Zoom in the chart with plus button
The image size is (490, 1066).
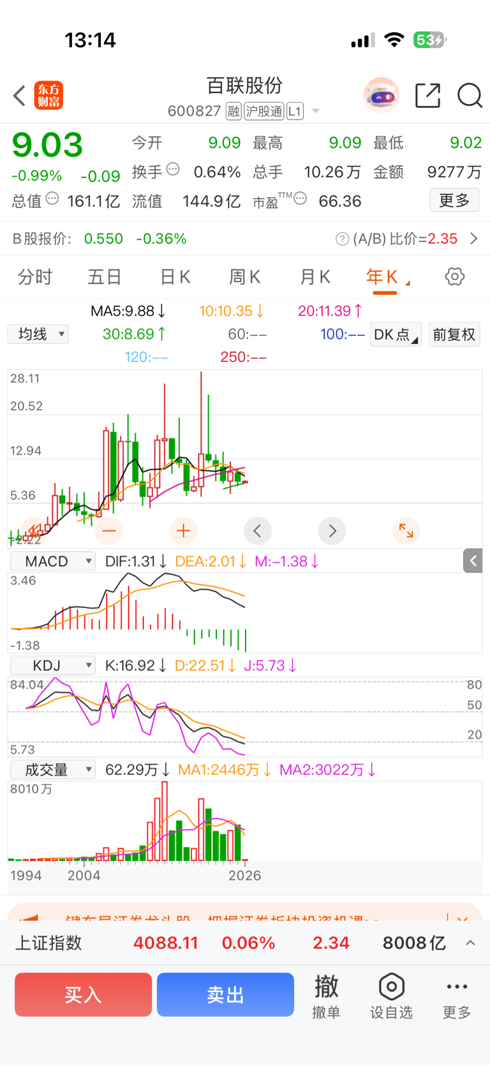[183, 530]
